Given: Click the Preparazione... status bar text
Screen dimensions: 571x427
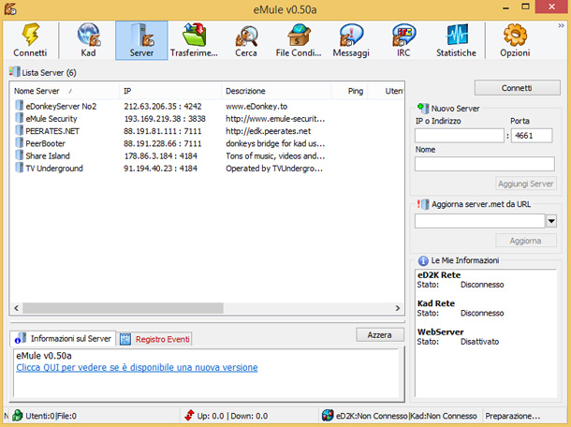Looking at the screenshot, I should 513,416.
